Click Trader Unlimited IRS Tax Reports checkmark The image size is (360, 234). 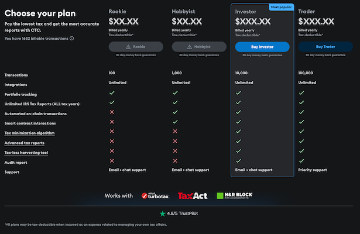[x=301, y=102]
